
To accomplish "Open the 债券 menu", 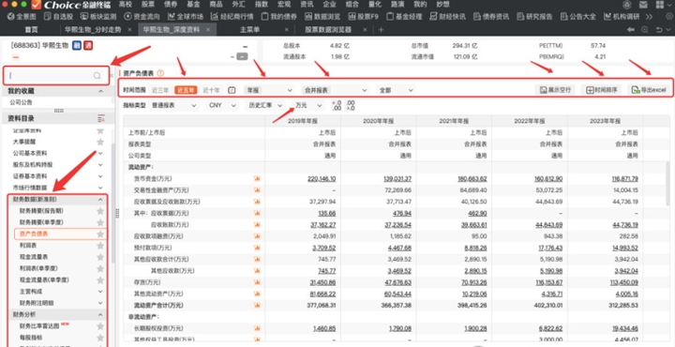I will click(x=171, y=5).
